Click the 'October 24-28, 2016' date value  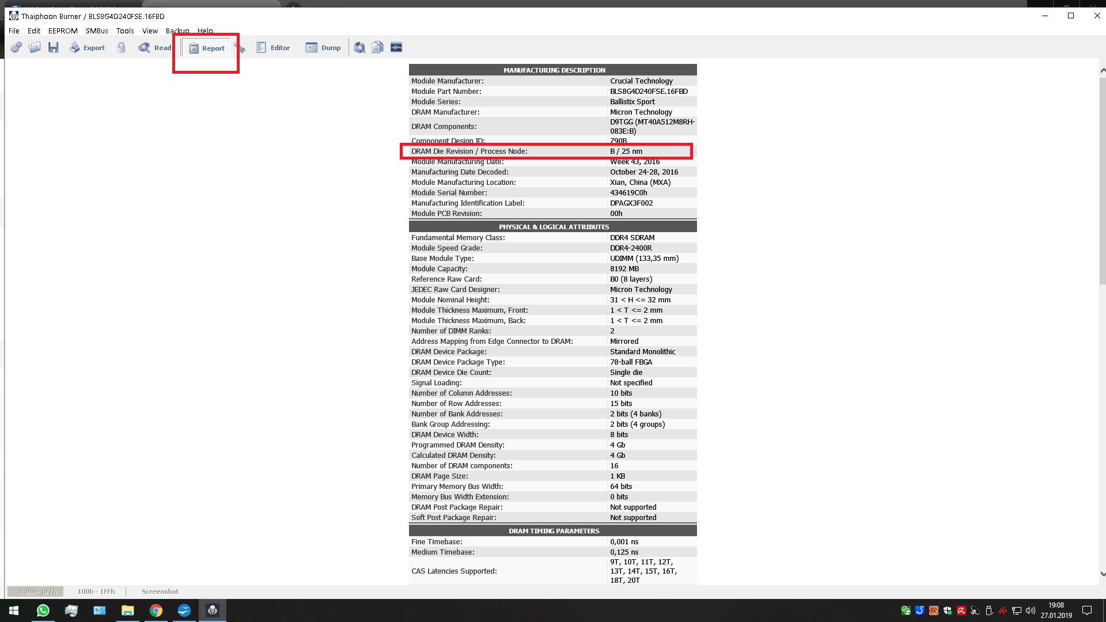pos(644,172)
